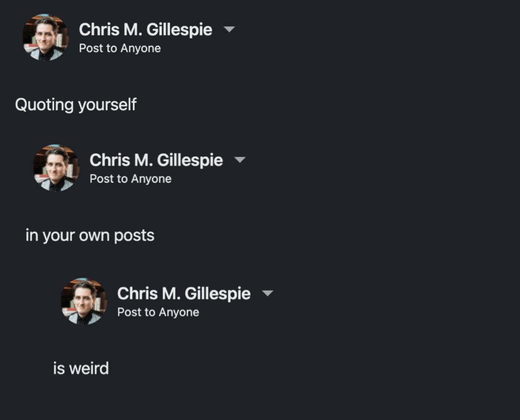The image size is (520, 420).
Task: Click the word 'yourself' in the post
Action: coord(107,105)
